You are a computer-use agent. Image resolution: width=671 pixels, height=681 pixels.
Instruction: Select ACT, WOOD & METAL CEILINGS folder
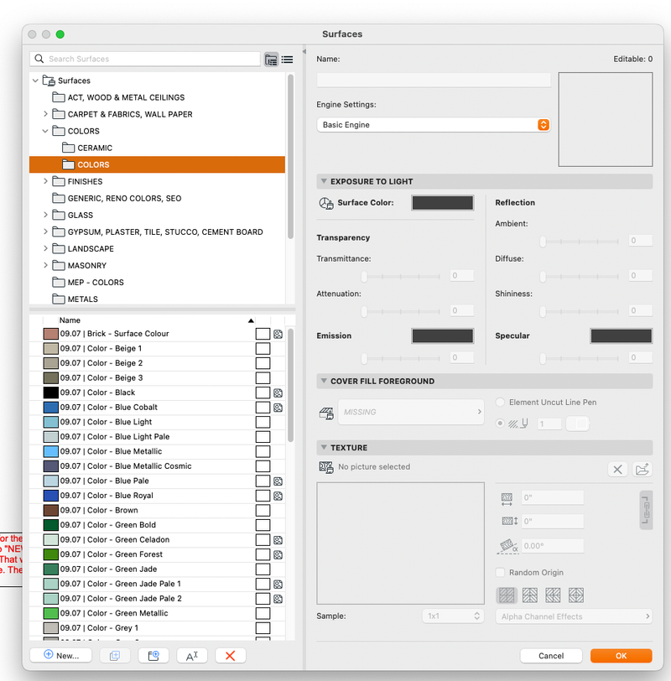126,98
